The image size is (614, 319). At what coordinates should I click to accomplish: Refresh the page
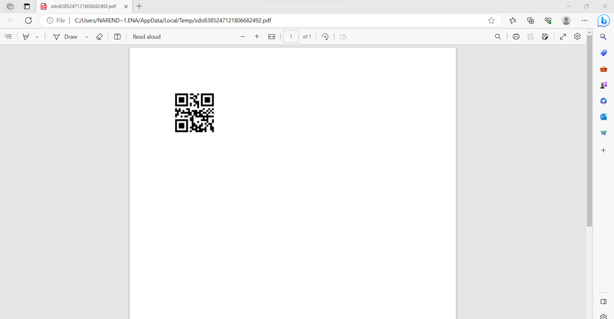tap(28, 20)
